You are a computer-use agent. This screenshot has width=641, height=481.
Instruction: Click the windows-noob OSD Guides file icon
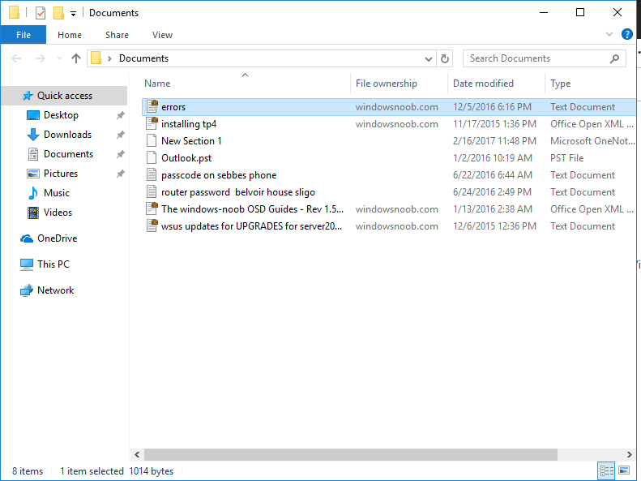tap(152, 208)
